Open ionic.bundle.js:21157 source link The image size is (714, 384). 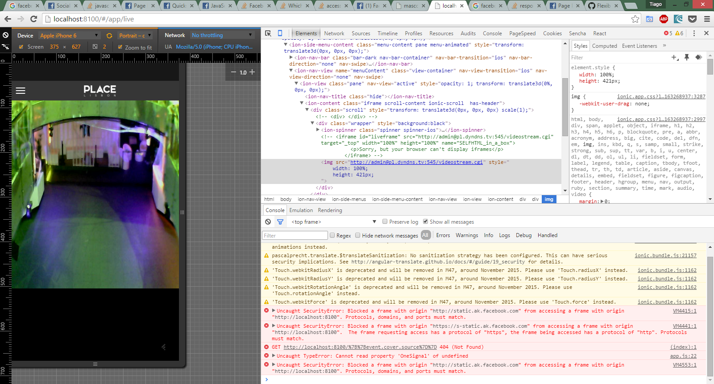pos(665,255)
